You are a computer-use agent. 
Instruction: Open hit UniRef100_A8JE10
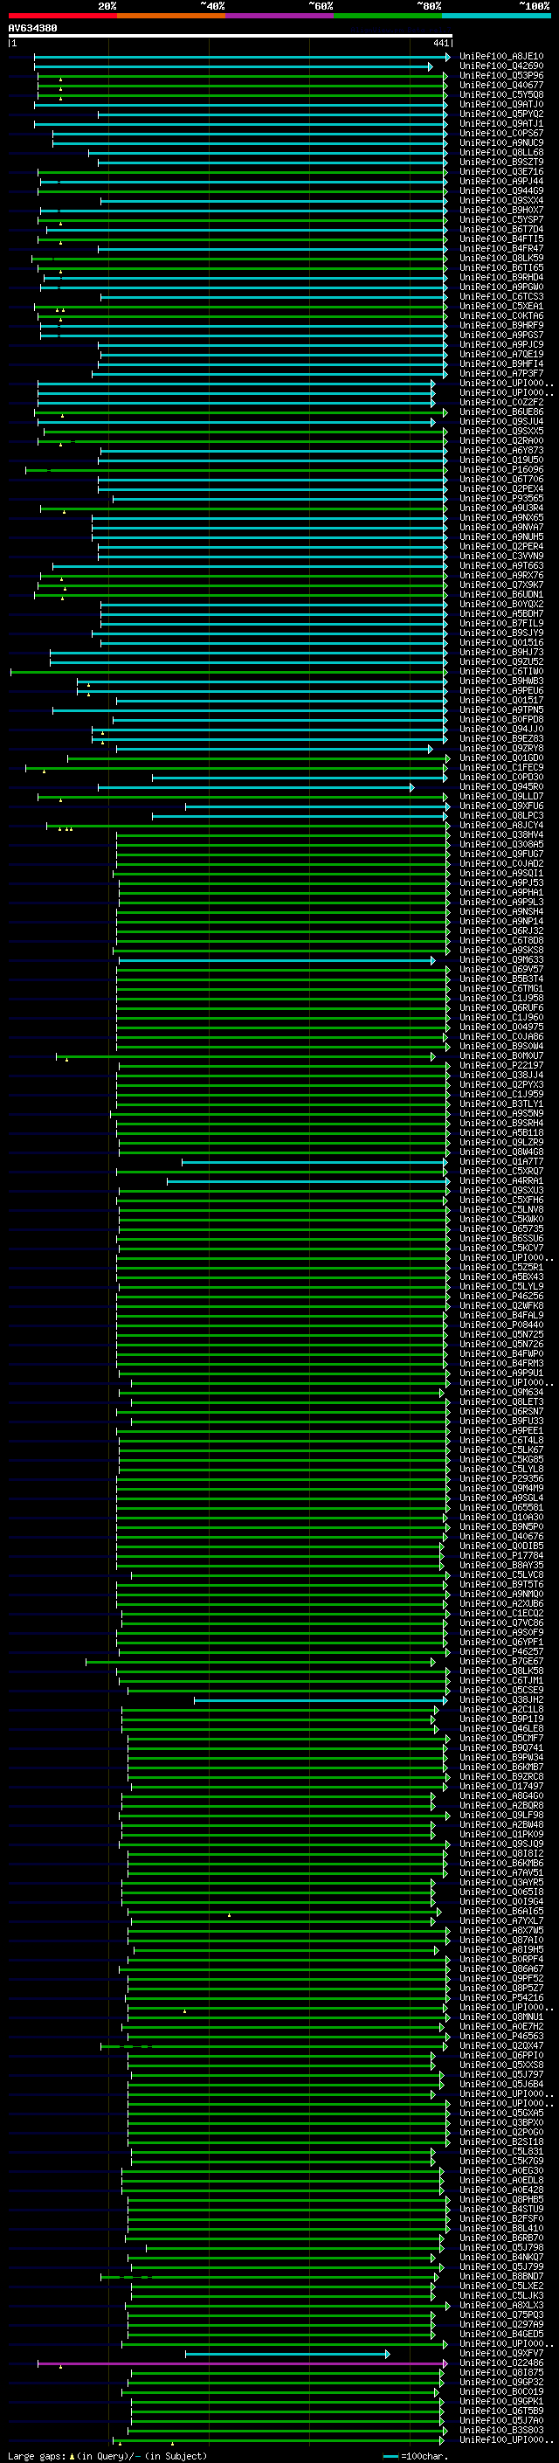point(501,57)
